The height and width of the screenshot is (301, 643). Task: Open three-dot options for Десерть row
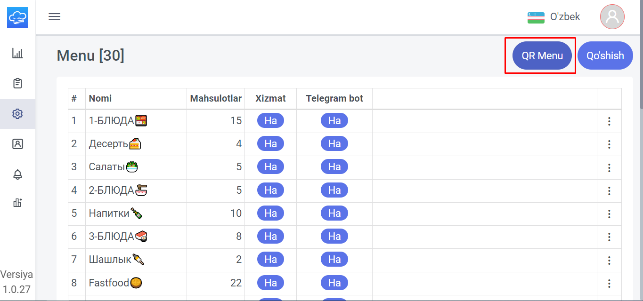click(609, 144)
